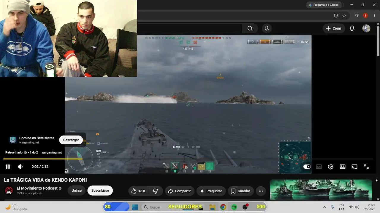Screen dimensions: 380x213
Task: Subscribe with the Suscribirse button
Action: (100, 191)
